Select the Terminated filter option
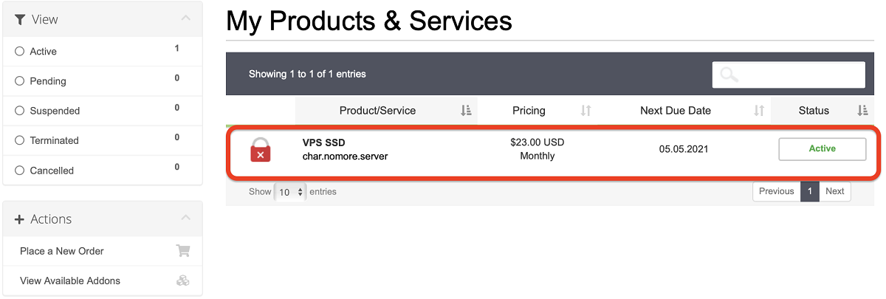The width and height of the screenshot is (886, 299). (x=20, y=140)
